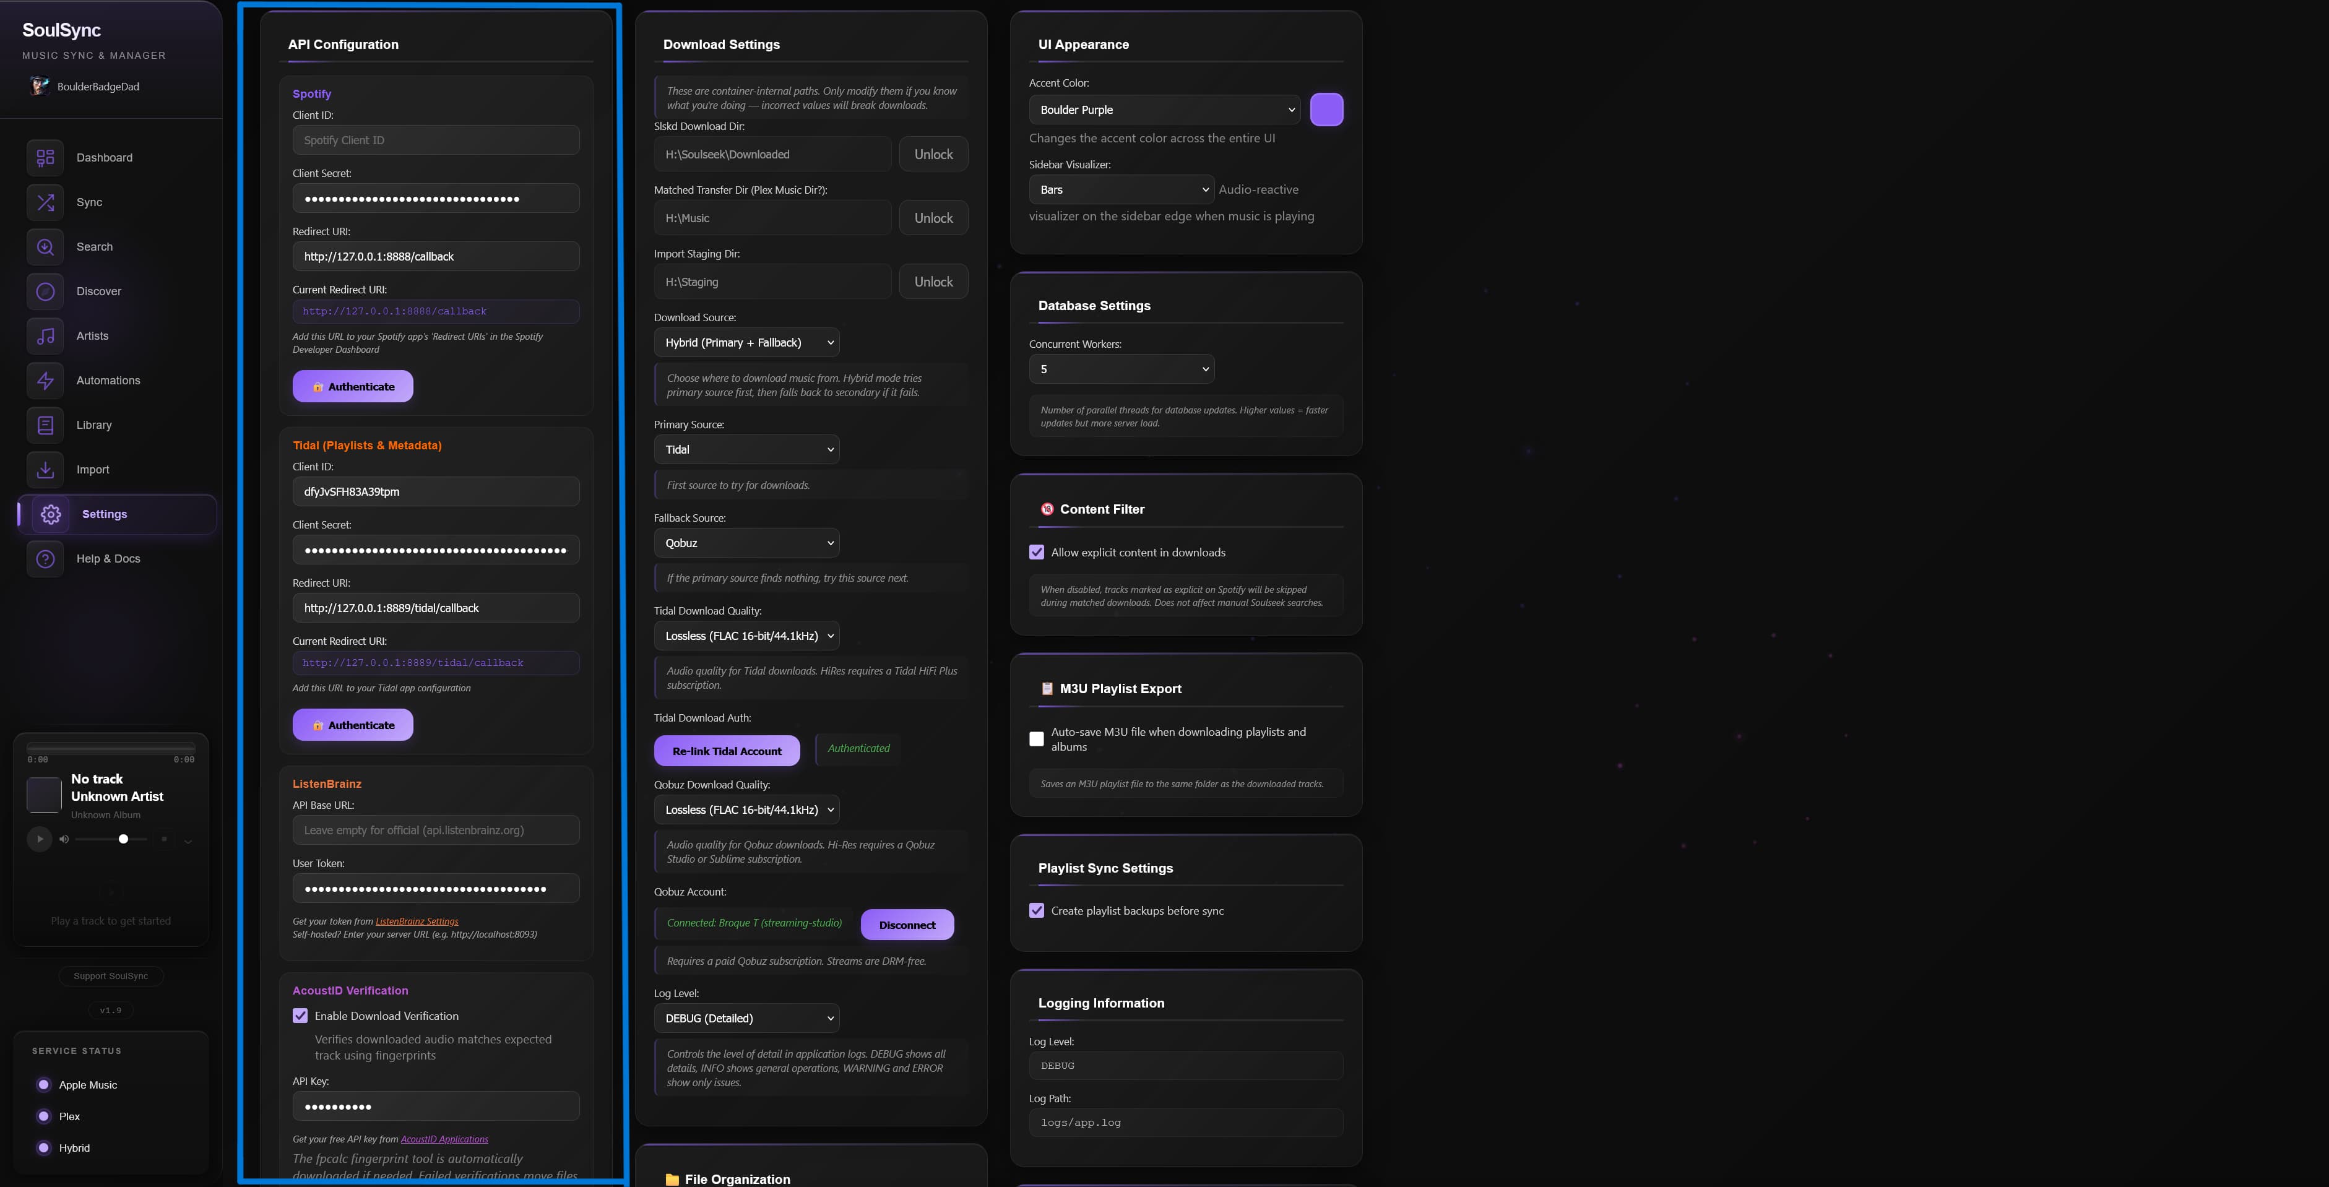The image size is (2329, 1187).
Task: Enable Auto-save M3U file checkbox
Action: point(1036,740)
